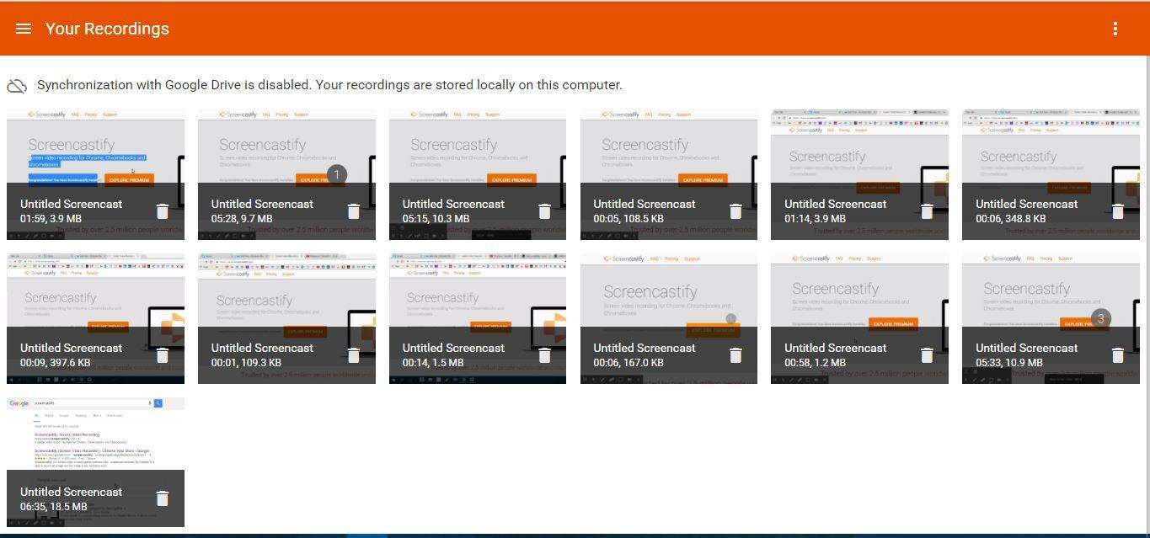This screenshot has height=538, width=1150.
Task: Delete the 00:14, 1.5 MB recording
Action: 545,354
